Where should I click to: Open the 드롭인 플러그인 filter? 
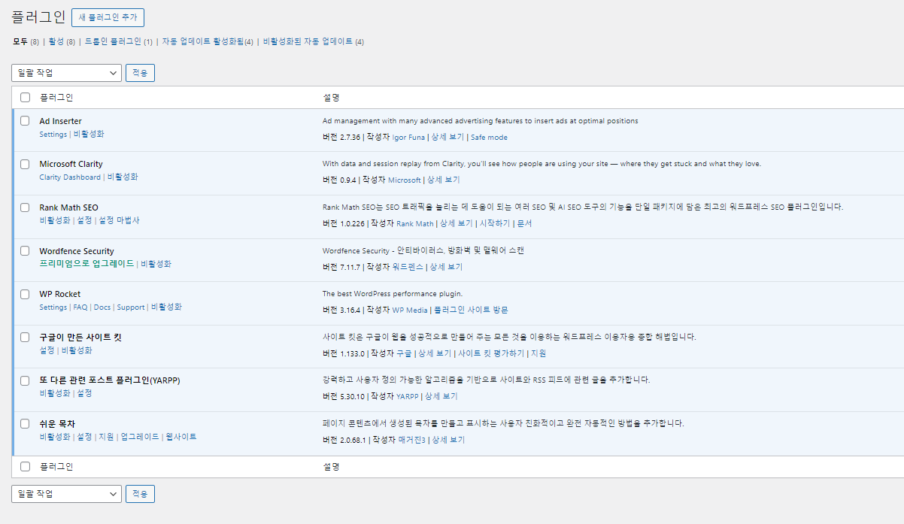pos(113,41)
